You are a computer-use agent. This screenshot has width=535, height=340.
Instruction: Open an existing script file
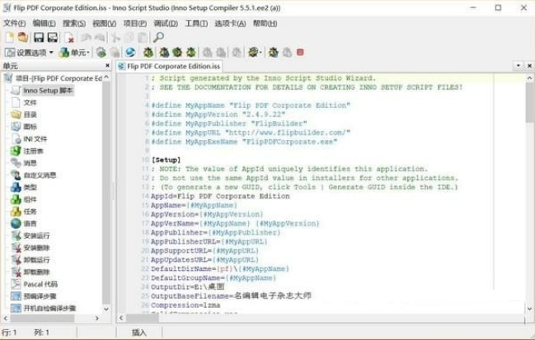[23, 37]
